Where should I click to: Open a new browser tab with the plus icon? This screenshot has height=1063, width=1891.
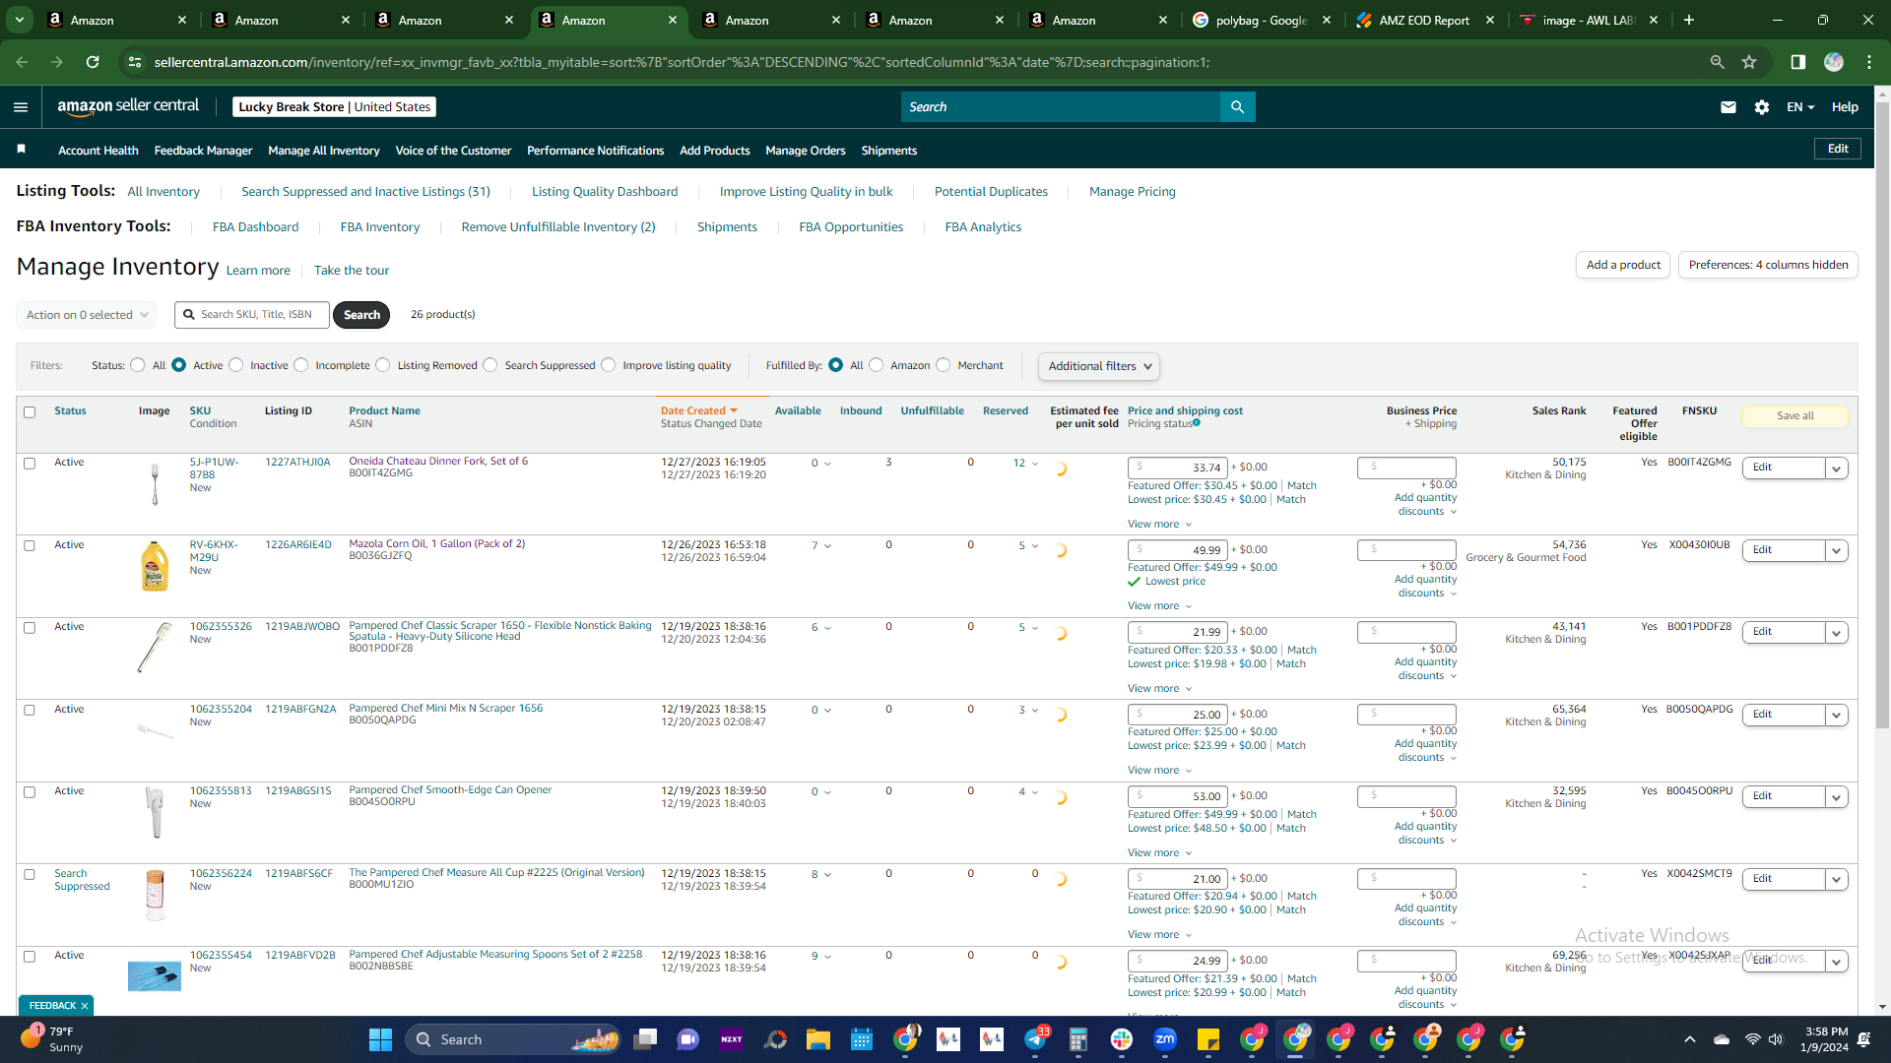click(x=1689, y=20)
